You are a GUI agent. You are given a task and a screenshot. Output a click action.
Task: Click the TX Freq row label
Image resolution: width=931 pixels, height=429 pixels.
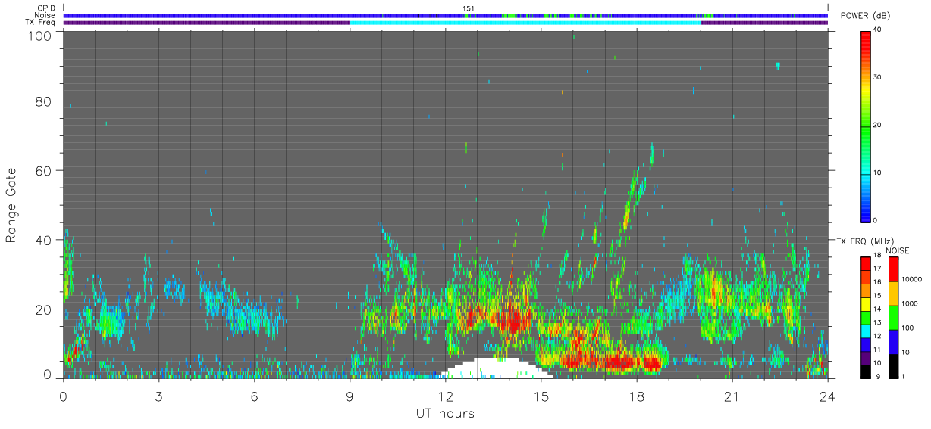click(41, 23)
